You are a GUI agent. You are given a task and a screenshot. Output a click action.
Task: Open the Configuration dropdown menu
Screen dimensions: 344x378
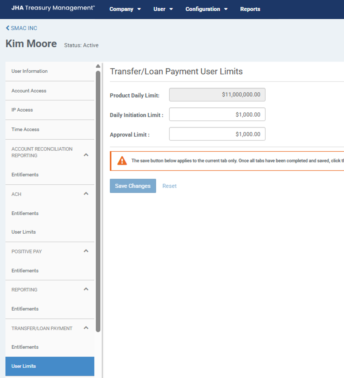(x=206, y=9)
